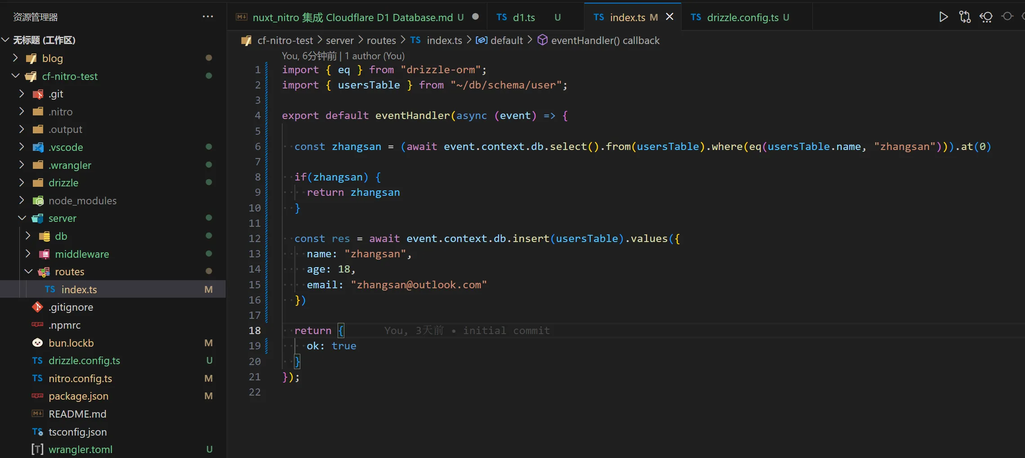Toggle the green dot beside drizzle folder

209,182
